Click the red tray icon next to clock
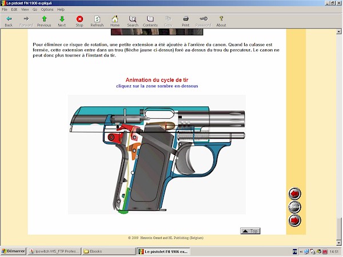 click(325, 251)
